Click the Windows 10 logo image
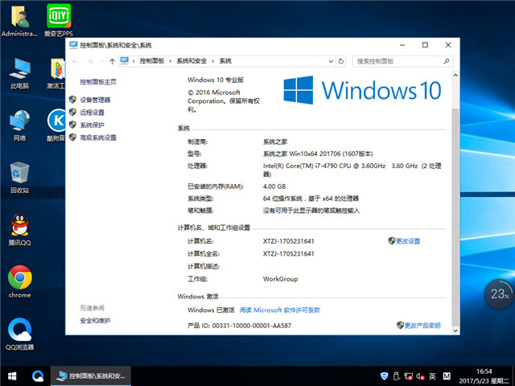 click(x=362, y=90)
